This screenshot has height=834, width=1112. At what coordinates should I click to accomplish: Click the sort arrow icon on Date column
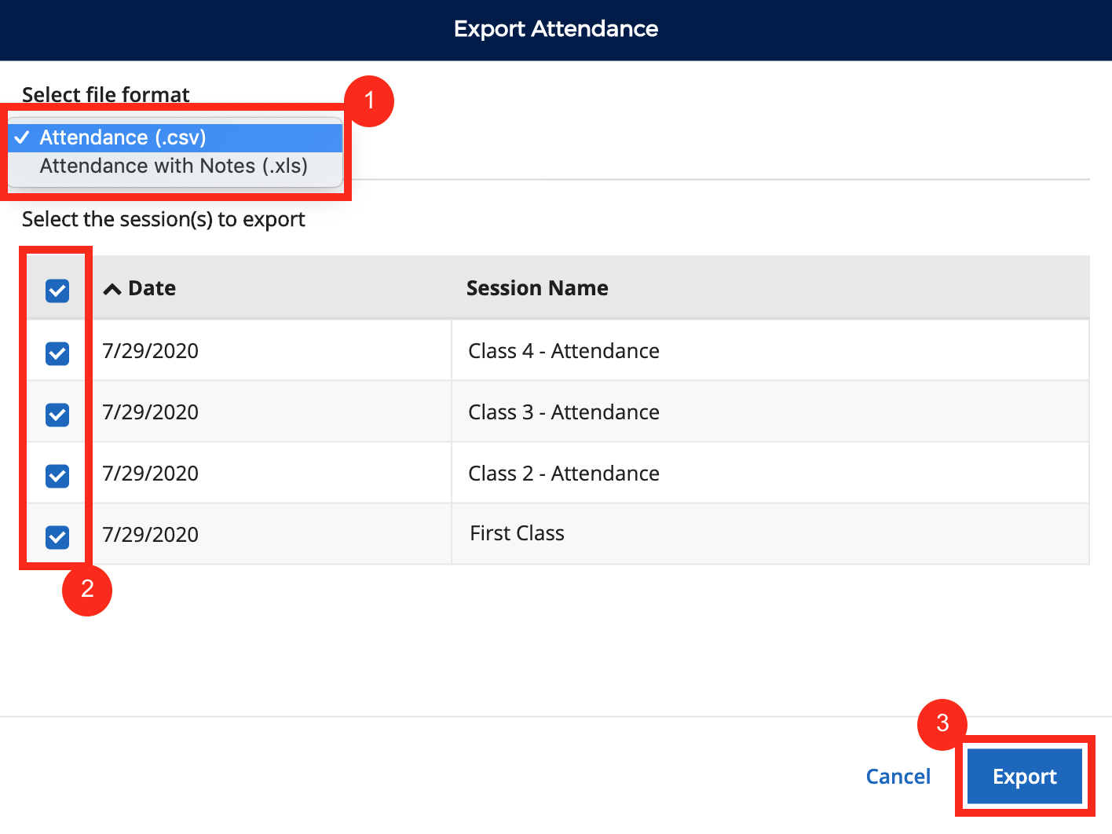tap(112, 287)
